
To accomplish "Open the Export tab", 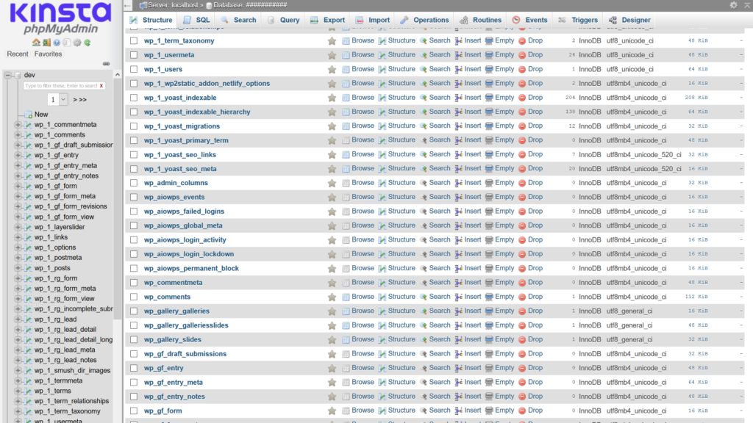I will [x=328, y=20].
